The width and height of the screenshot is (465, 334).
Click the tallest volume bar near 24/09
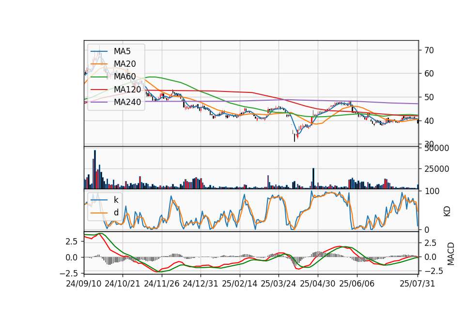(x=95, y=169)
